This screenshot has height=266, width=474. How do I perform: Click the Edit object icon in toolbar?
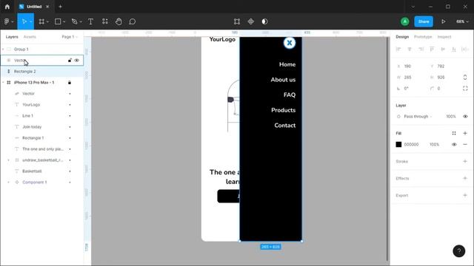237,21
